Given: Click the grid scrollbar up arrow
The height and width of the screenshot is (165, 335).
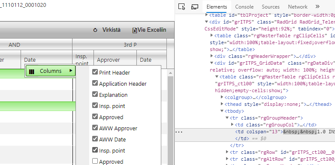Looking at the screenshot, I should [170, 73].
